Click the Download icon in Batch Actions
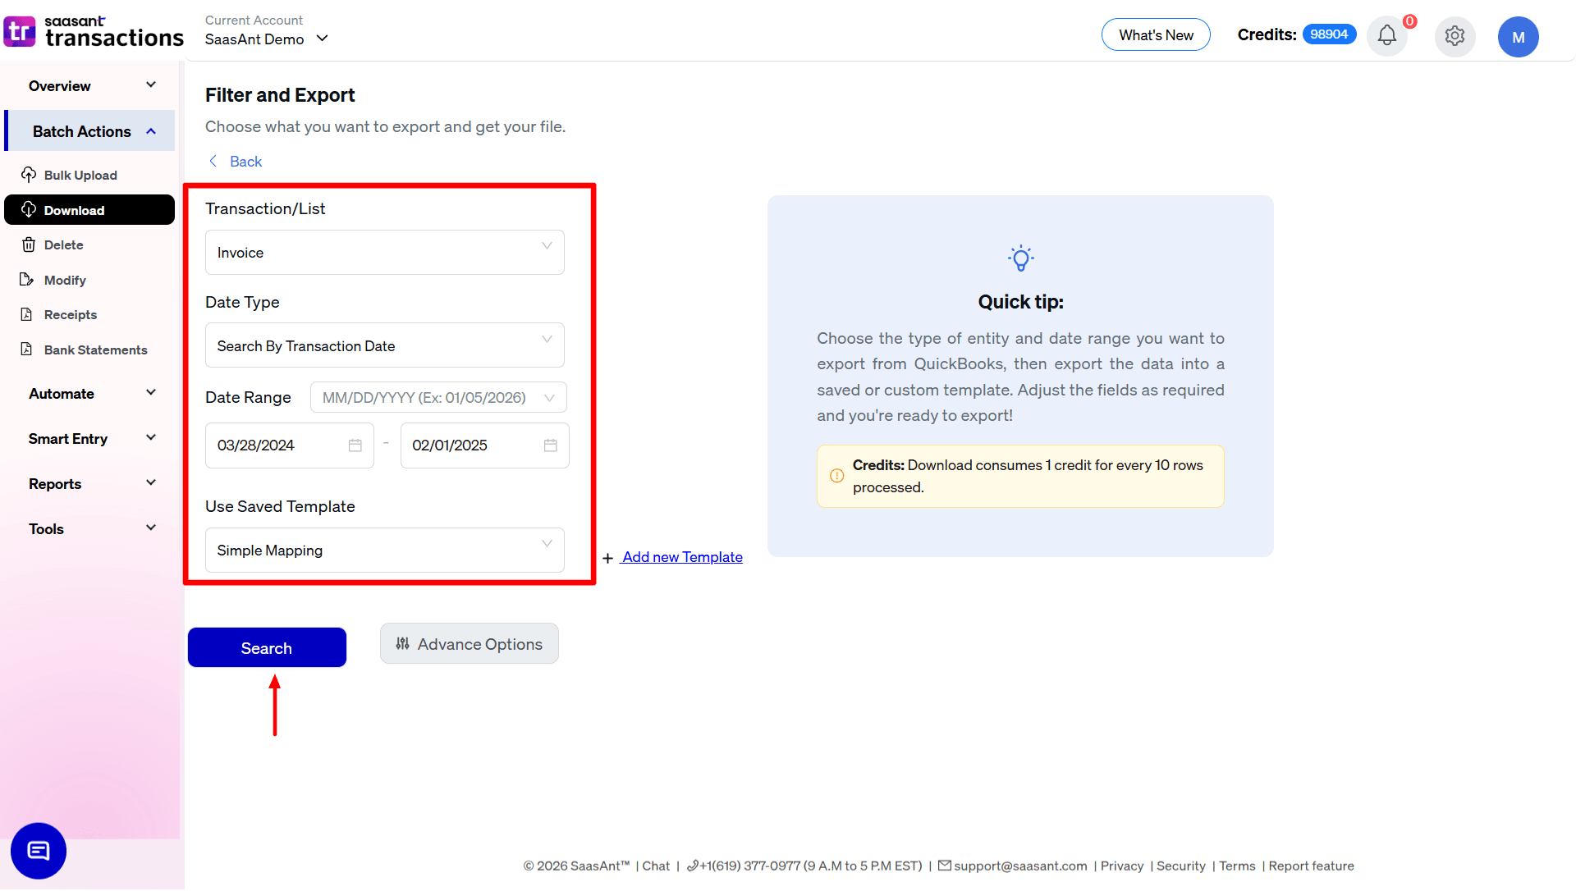The image size is (1576, 891). (30, 209)
